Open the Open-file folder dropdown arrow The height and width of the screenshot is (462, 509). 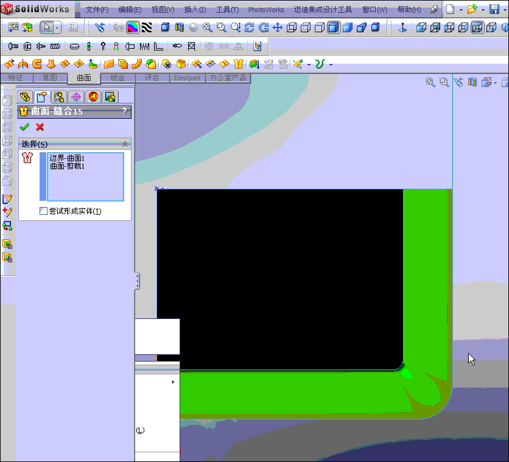483,10
